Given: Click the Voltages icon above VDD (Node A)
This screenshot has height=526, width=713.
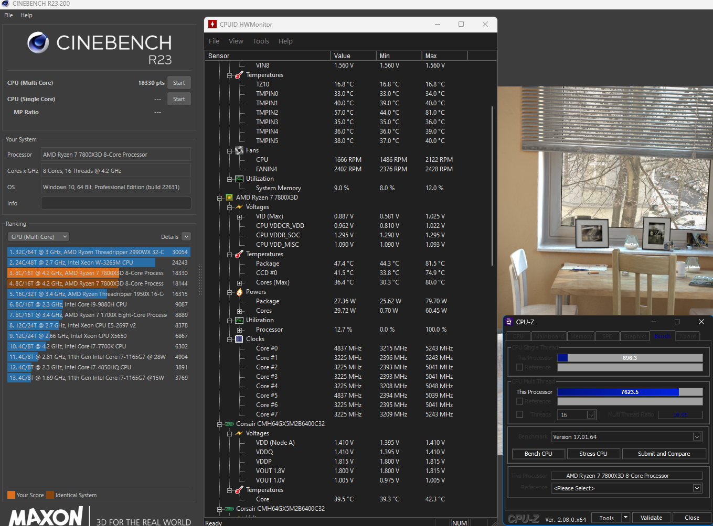Looking at the screenshot, I should [x=239, y=433].
